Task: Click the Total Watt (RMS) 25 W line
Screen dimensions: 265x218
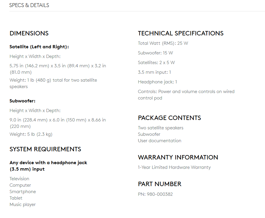Action: [163, 43]
